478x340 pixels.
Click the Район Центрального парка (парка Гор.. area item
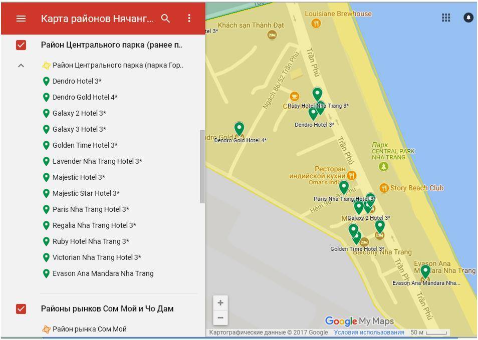[118, 65]
